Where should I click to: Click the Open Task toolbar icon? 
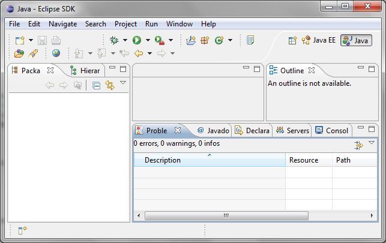click(x=250, y=40)
